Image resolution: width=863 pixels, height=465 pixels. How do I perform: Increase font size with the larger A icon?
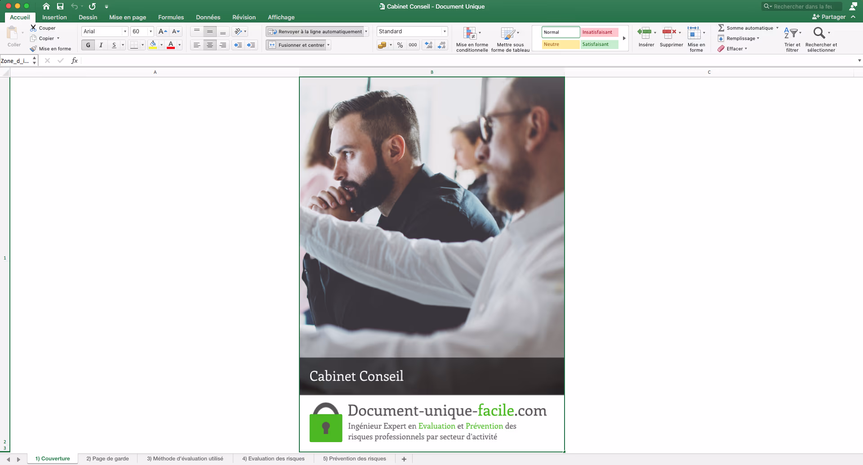(163, 31)
